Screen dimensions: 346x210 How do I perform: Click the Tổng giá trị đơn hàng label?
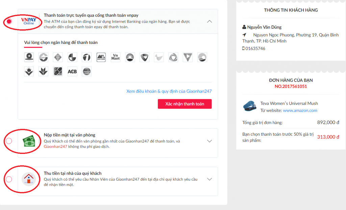tap(262, 123)
